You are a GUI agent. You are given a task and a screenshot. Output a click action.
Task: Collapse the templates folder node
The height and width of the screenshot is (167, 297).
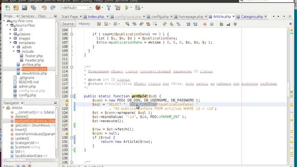10,43
